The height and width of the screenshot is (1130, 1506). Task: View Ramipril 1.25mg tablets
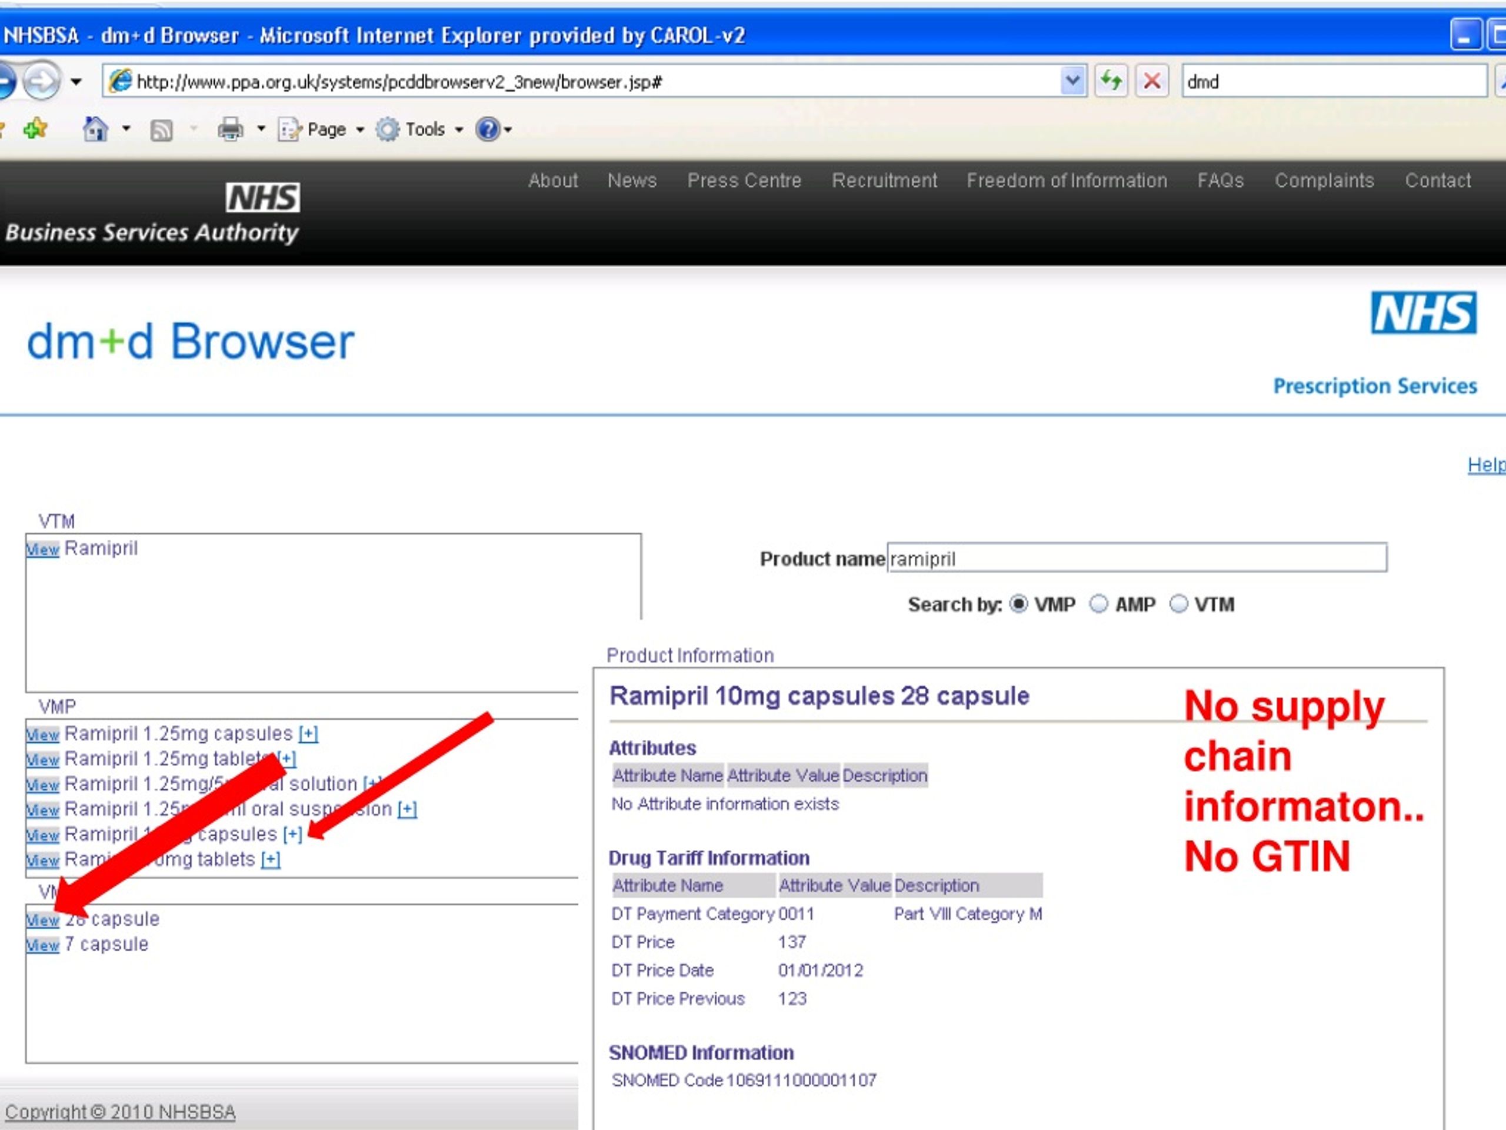click(x=43, y=759)
